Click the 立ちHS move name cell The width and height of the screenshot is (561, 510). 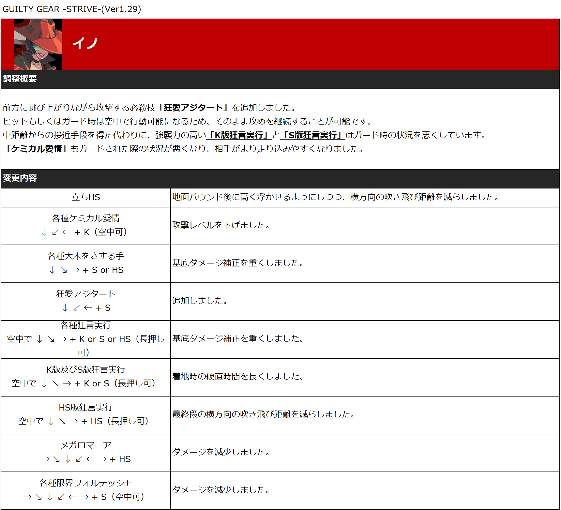point(86,197)
